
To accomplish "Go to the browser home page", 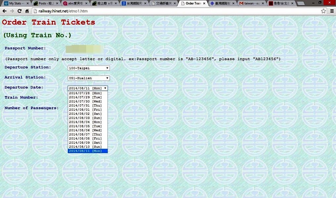I will (x=27, y=11).
